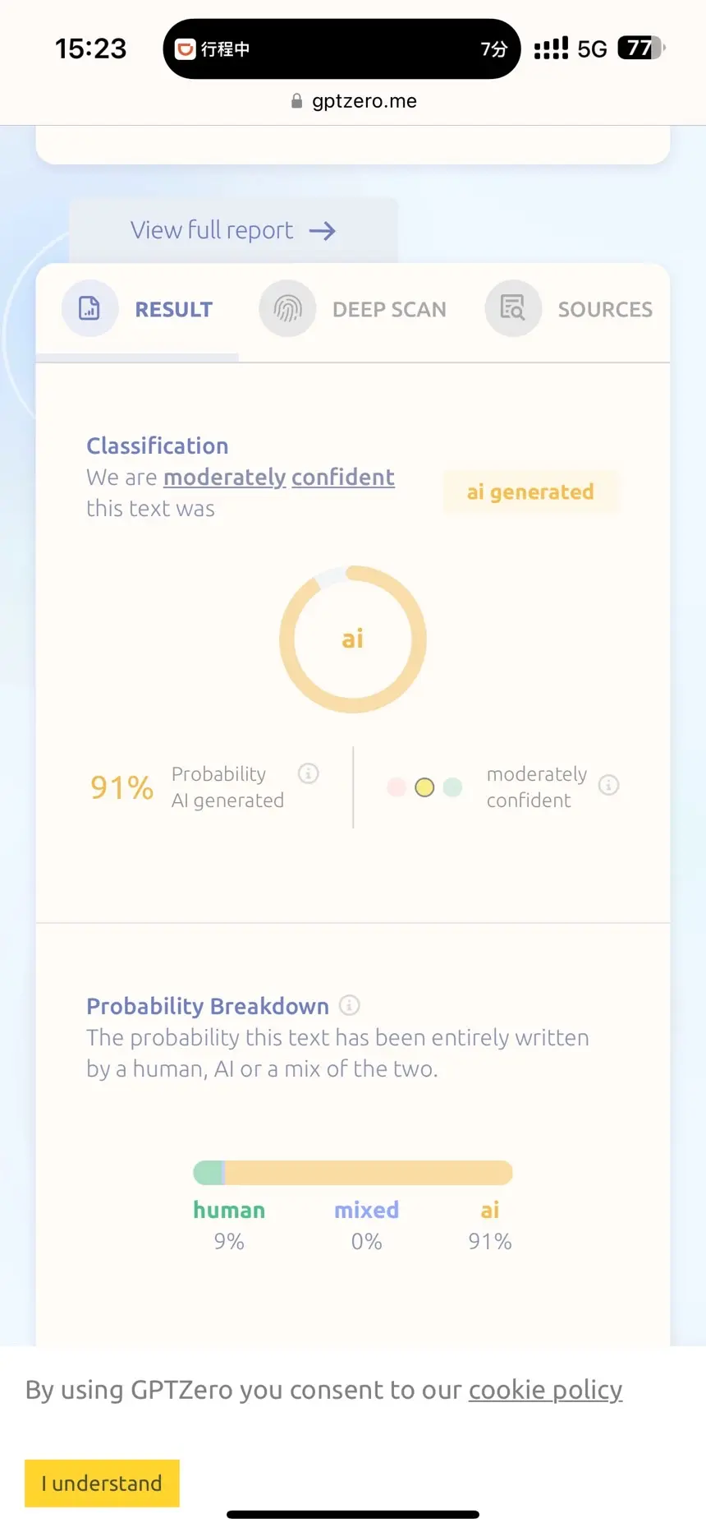Tap the green confidence indicator dot

[x=452, y=787]
